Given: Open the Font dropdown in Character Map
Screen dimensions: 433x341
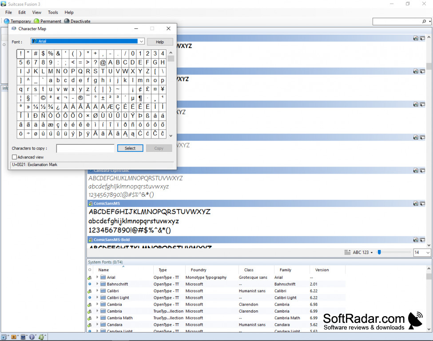Looking at the screenshot, I should [x=141, y=41].
